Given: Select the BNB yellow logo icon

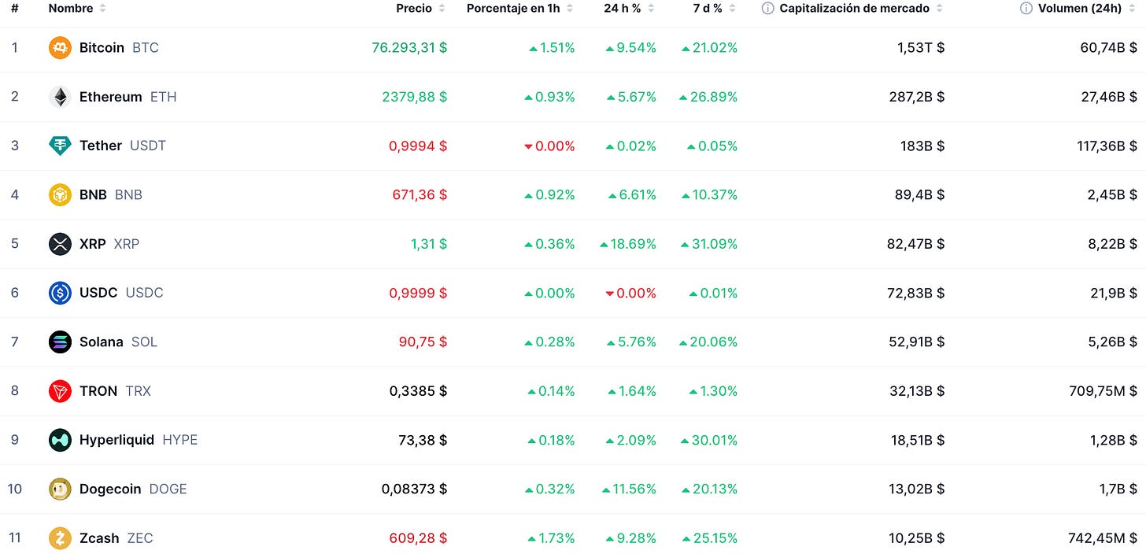Looking at the screenshot, I should pyautogui.click(x=60, y=194).
